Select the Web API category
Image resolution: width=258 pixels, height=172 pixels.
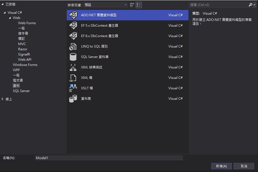click(24, 59)
